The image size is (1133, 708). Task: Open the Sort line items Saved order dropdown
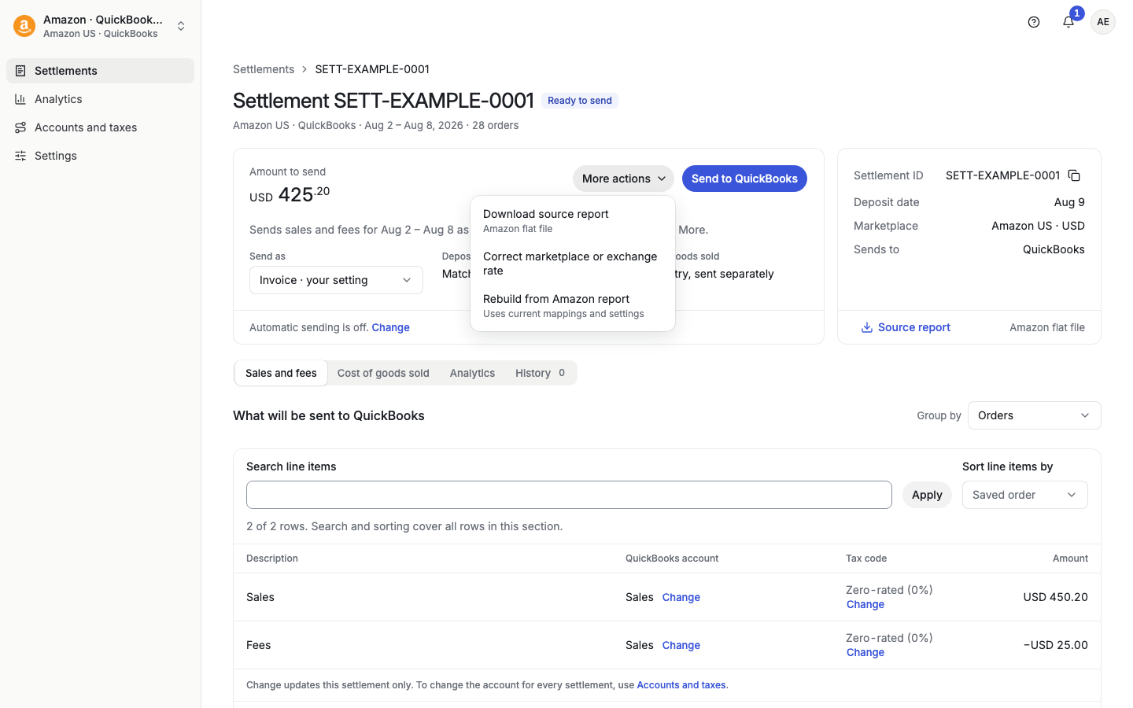click(1024, 495)
